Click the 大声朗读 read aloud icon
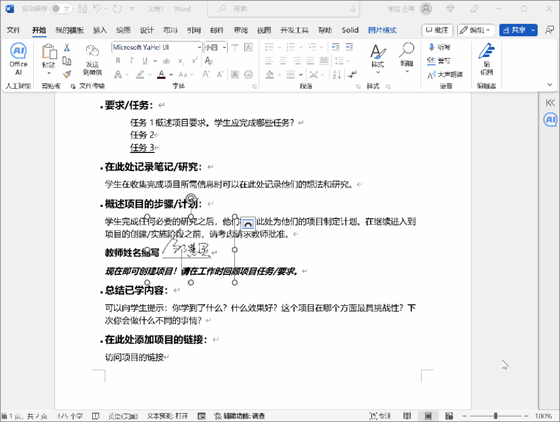Screen dimensions: 560x422 click(x=431, y=75)
